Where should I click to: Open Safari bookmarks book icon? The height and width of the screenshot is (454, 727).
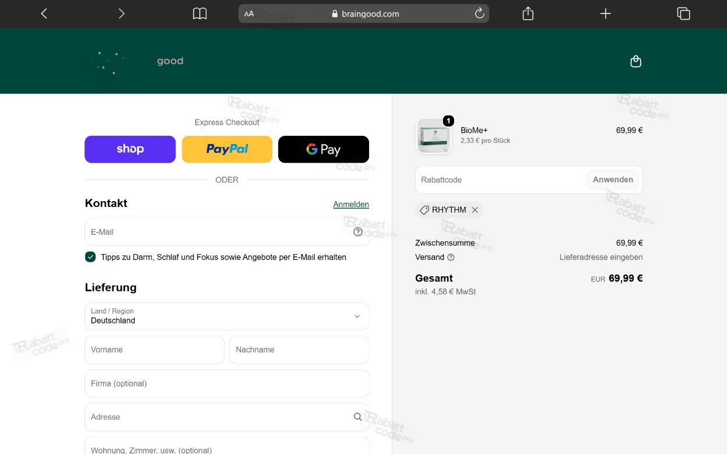[x=200, y=13]
